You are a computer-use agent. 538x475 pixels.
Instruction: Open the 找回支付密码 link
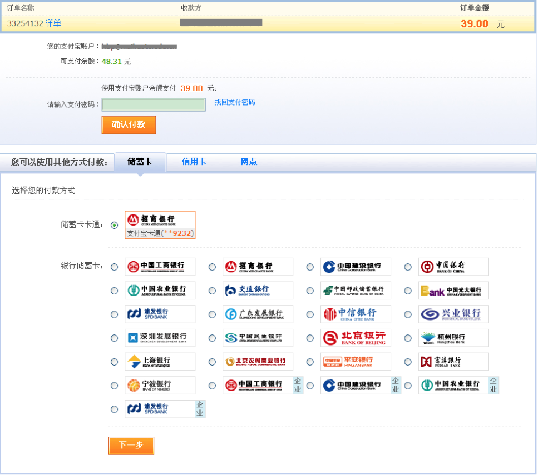[x=235, y=103]
